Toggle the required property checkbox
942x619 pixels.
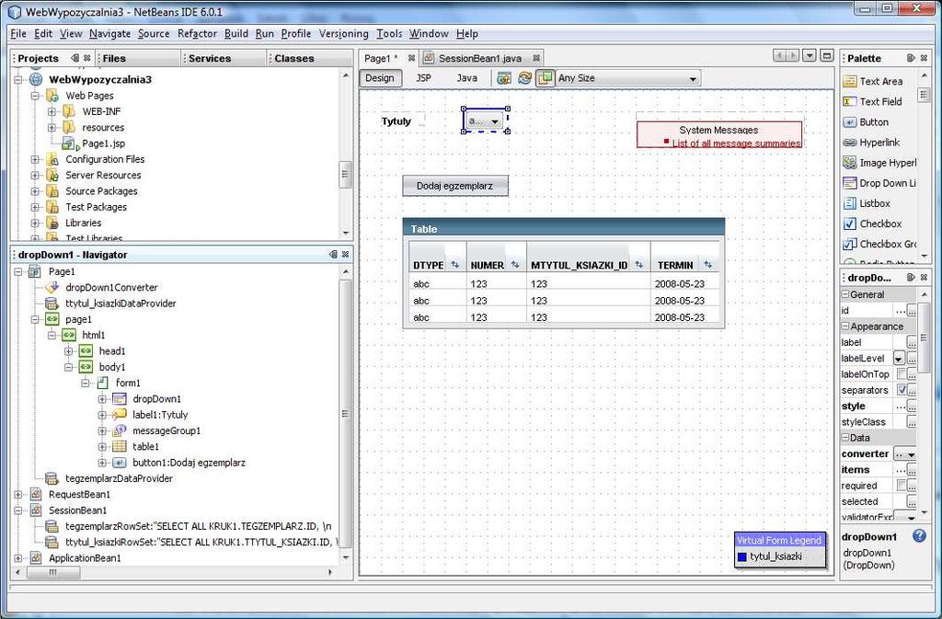902,485
